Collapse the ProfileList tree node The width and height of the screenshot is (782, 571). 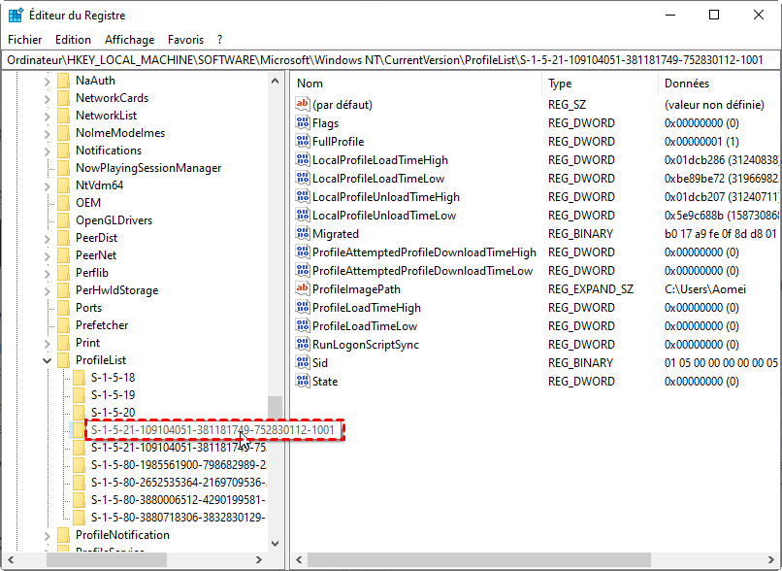pos(47,360)
